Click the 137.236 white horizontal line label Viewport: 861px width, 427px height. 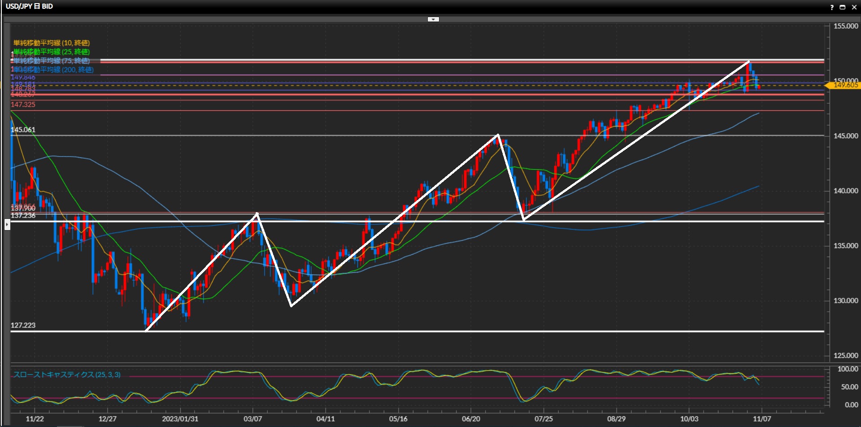(x=23, y=216)
